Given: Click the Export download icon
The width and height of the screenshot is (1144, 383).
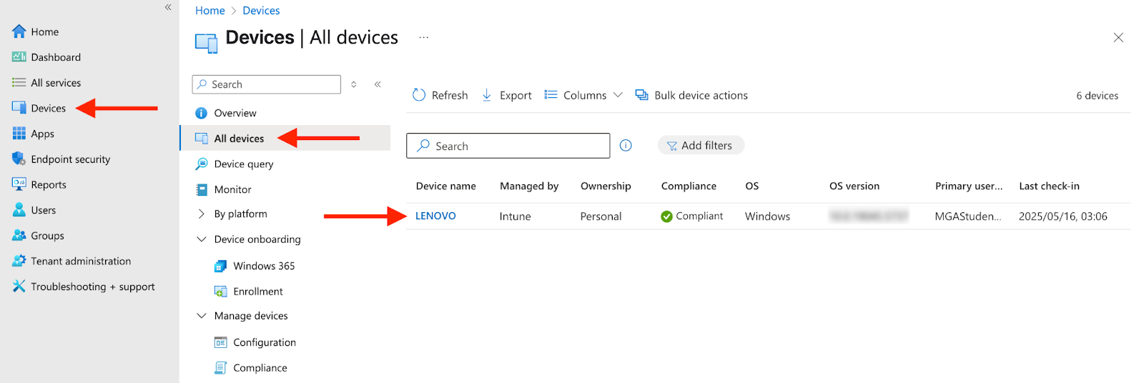Looking at the screenshot, I should click(x=487, y=95).
